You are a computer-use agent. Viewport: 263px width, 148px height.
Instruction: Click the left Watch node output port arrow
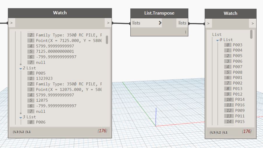tap(108, 23)
